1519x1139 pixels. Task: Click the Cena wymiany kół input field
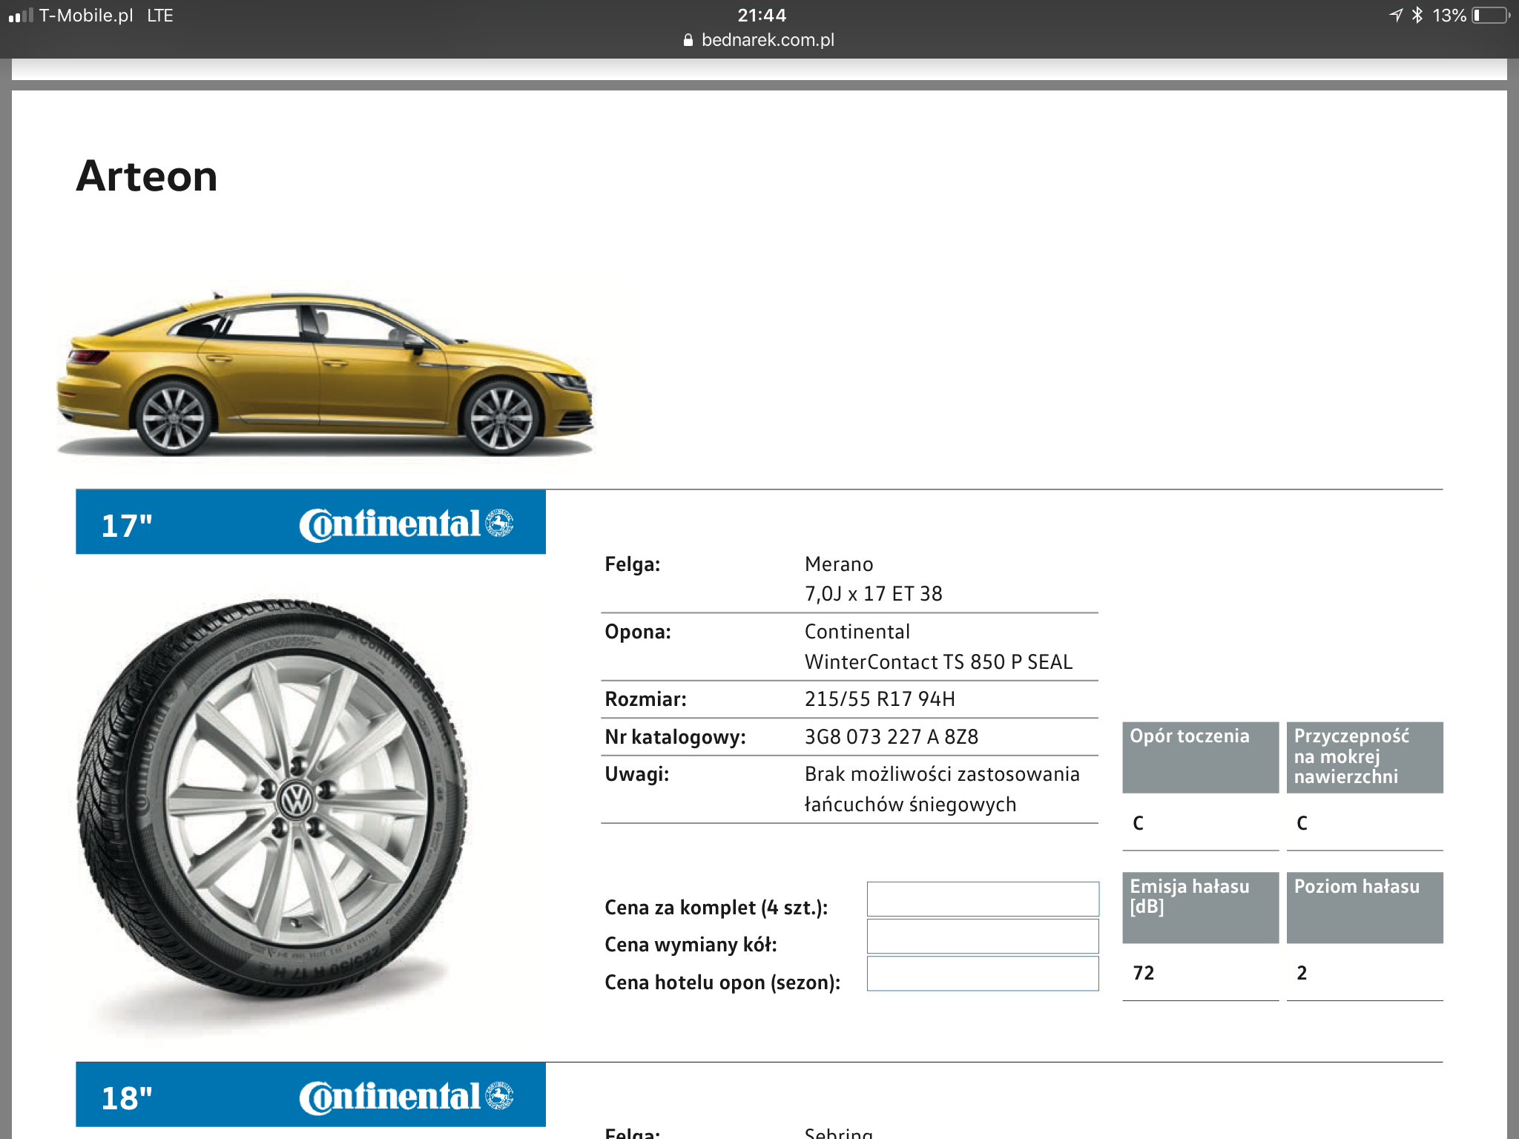pos(982,936)
